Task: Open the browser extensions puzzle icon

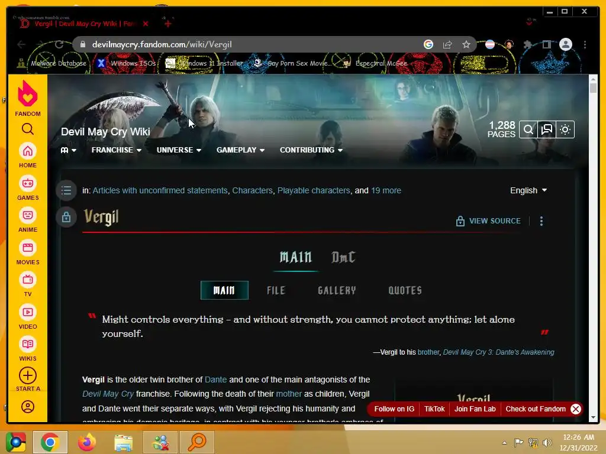Action: [x=527, y=44]
